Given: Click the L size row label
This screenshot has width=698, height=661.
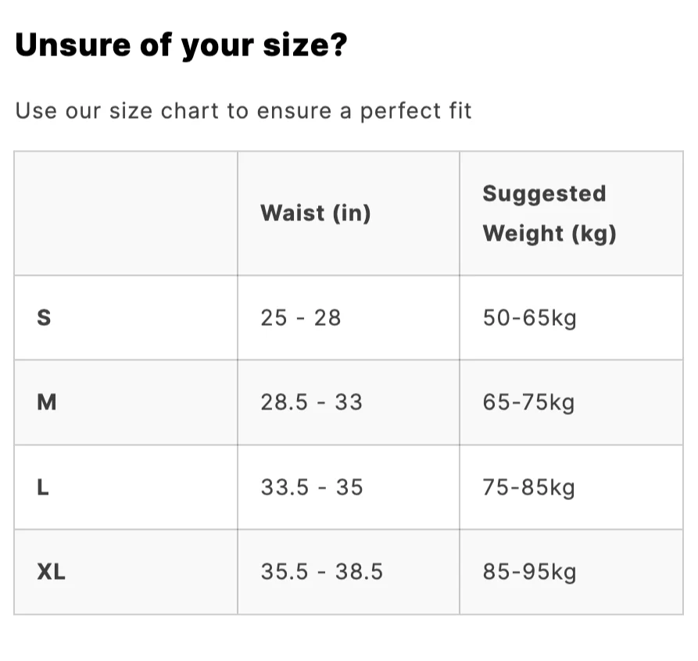Looking at the screenshot, I should point(43,487).
